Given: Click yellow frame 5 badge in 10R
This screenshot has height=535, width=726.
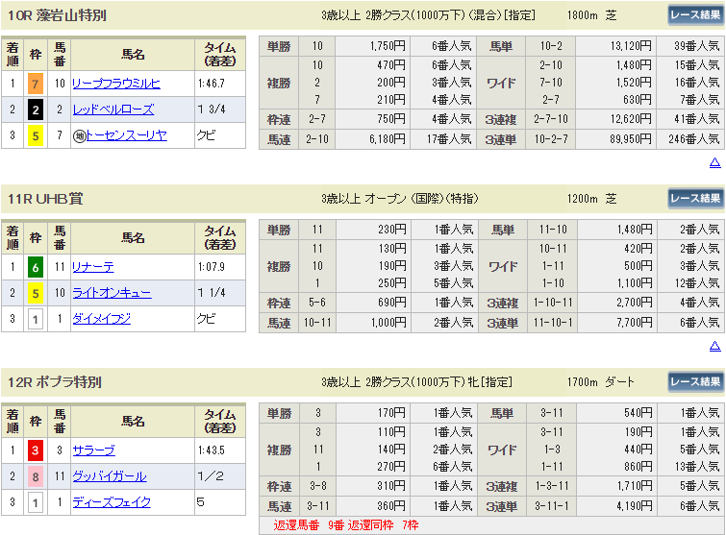Looking at the screenshot, I should [x=36, y=136].
